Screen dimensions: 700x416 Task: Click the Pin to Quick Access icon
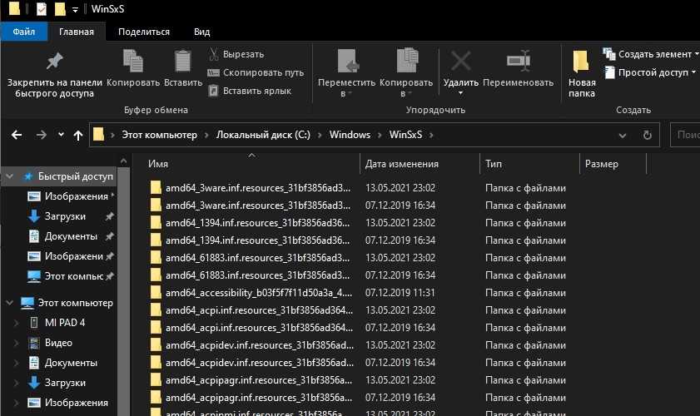54,62
